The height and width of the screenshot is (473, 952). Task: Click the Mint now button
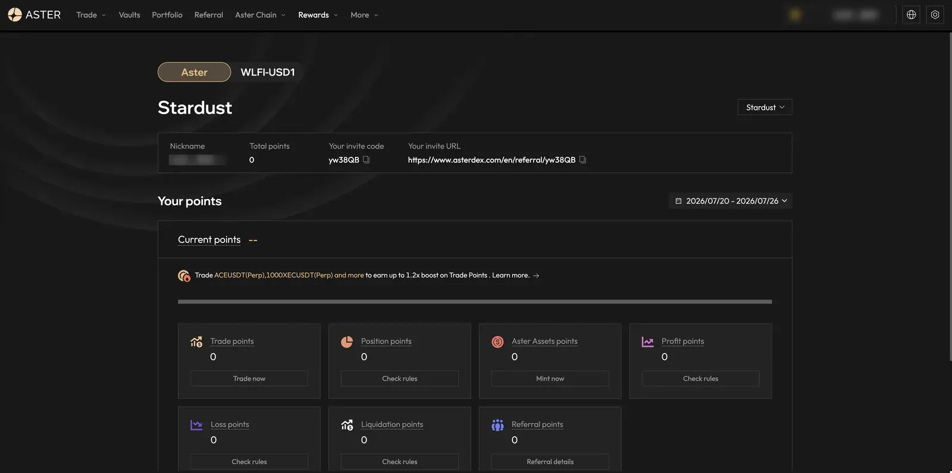pyautogui.click(x=550, y=379)
